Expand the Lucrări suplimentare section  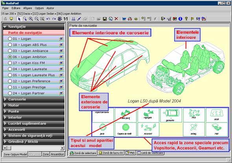33,124
